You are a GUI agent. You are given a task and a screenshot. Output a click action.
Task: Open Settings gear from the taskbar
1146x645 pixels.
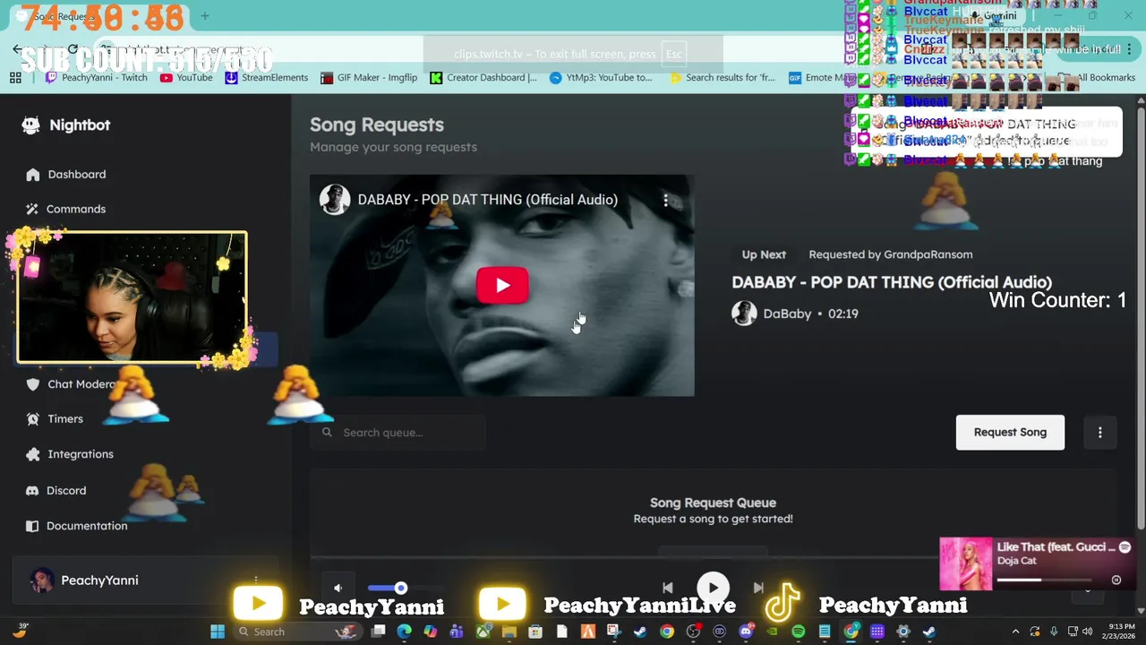(903, 632)
